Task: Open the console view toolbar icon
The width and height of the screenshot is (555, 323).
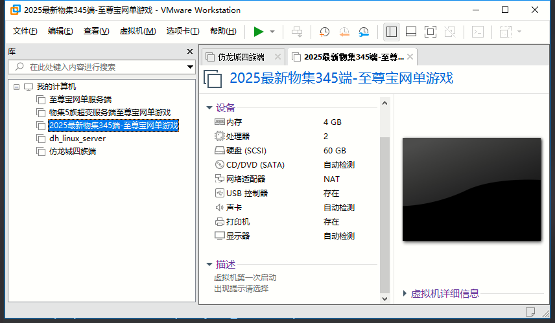Action: tap(478, 32)
